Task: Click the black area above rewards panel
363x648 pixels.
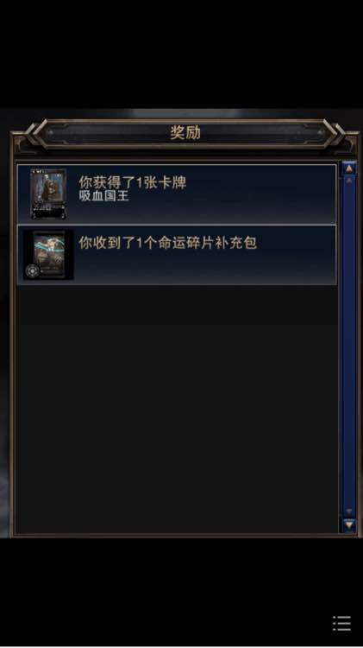Action: [181, 54]
